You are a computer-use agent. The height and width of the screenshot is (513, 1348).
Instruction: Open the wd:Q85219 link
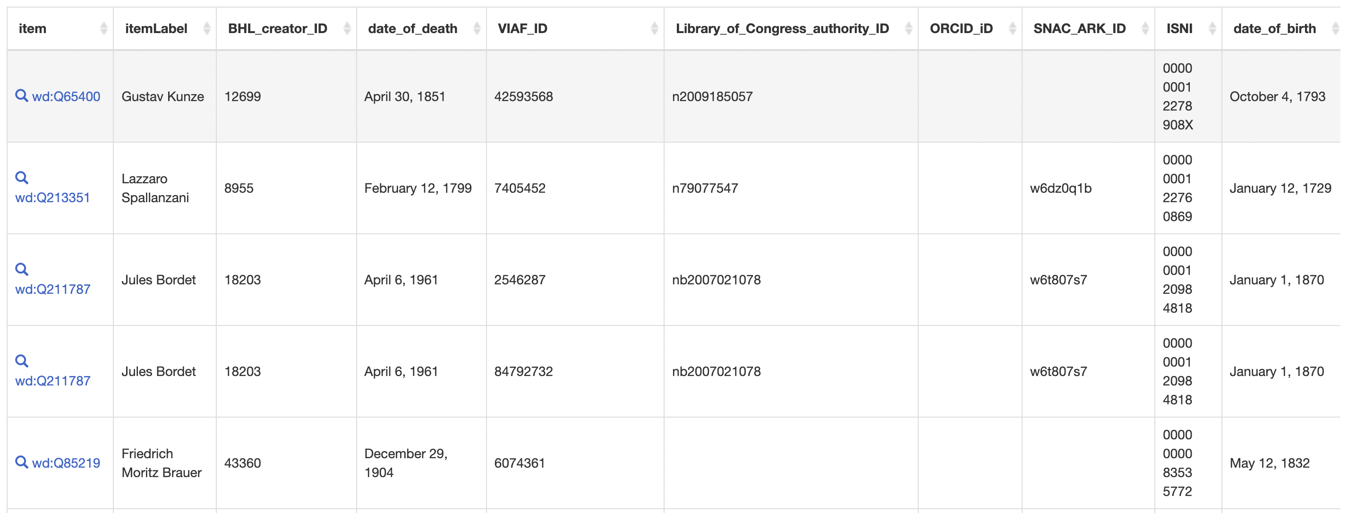[x=66, y=463]
